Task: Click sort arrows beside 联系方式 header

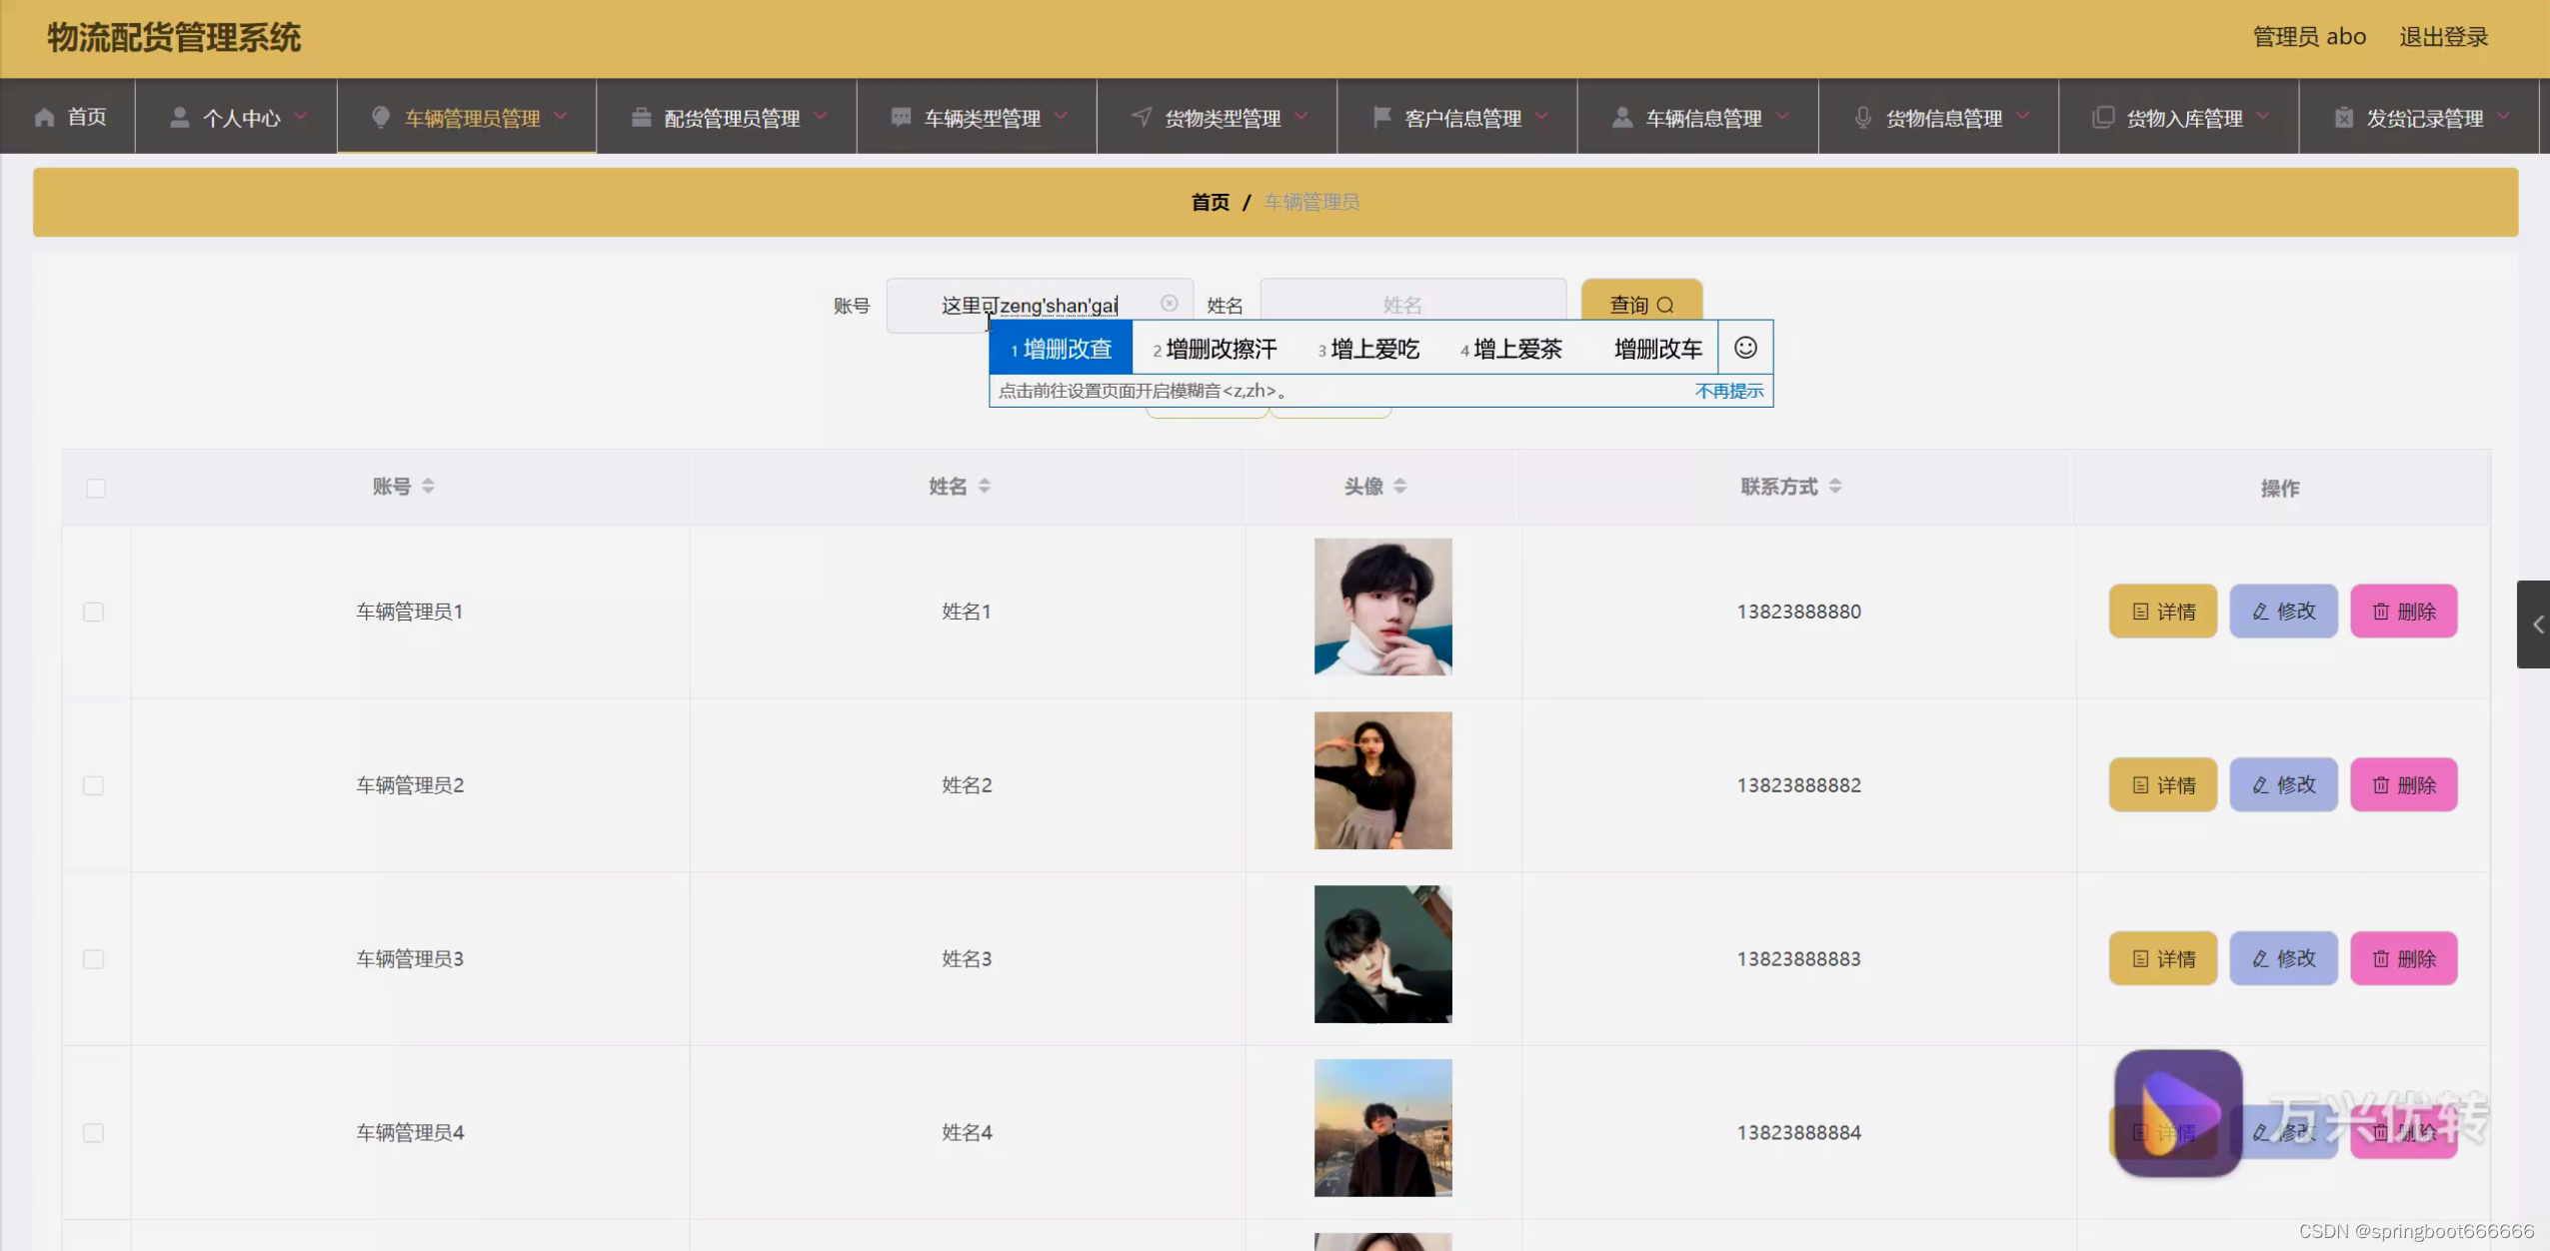Action: (x=1835, y=487)
